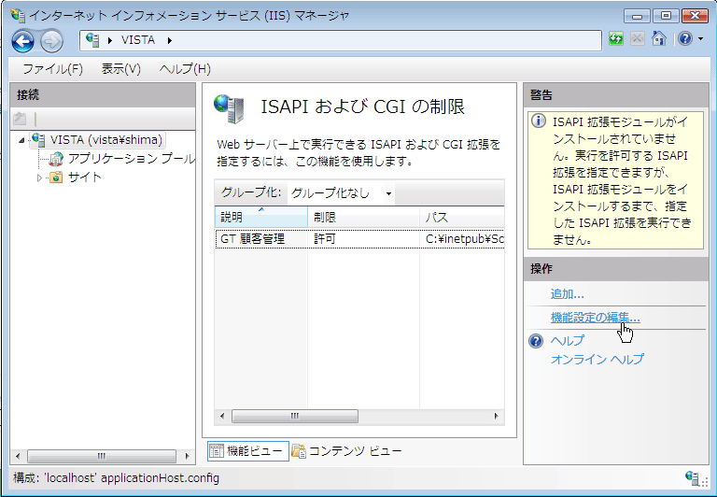
Task: Open the グループ化 dropdown list
Action: click(x=342, y=193)
